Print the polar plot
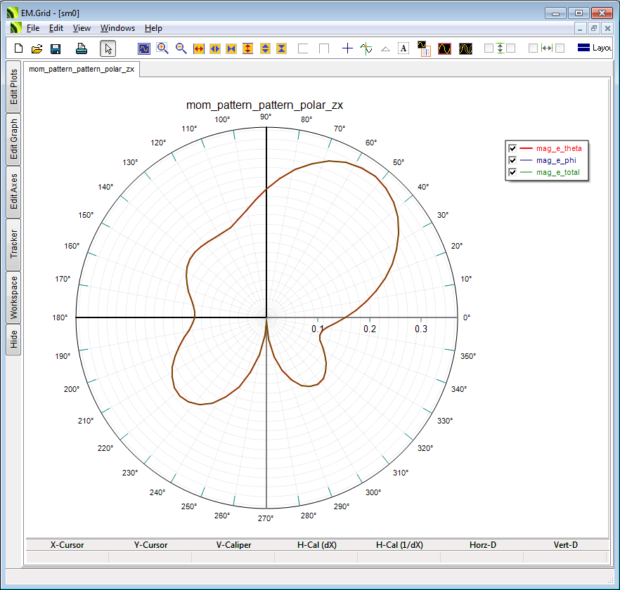 pos(82,48)
